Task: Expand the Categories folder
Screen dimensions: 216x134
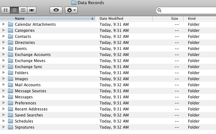Action: [4, 30]
